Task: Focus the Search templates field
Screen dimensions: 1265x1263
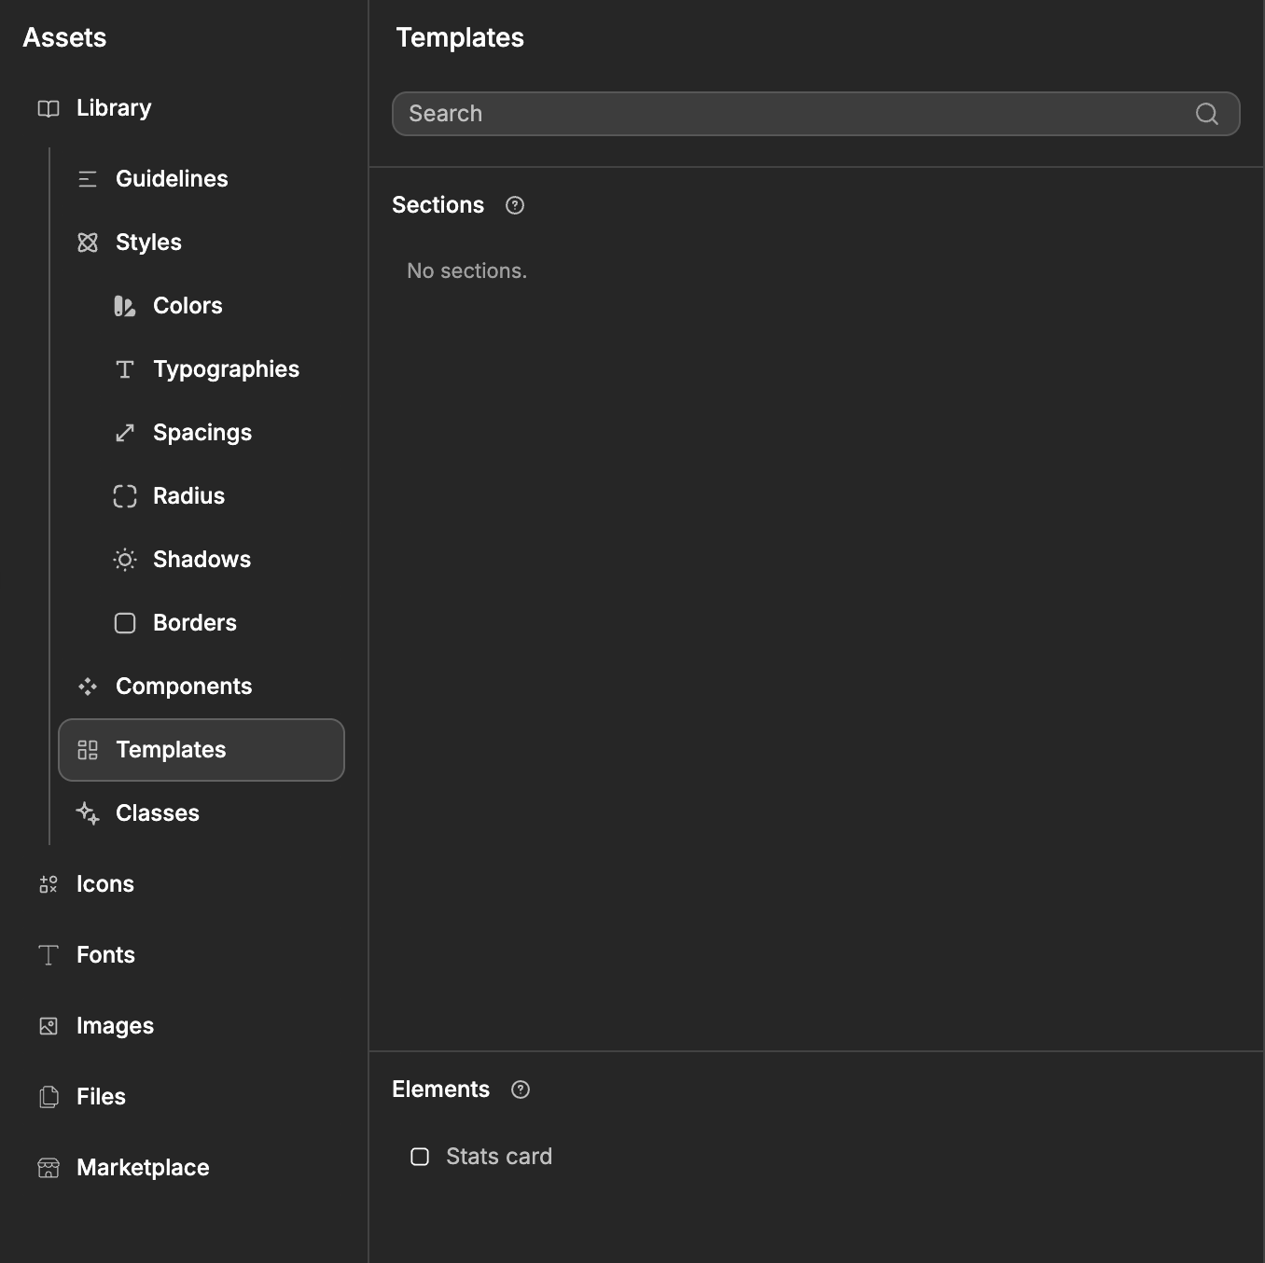Action: point(816,114)
